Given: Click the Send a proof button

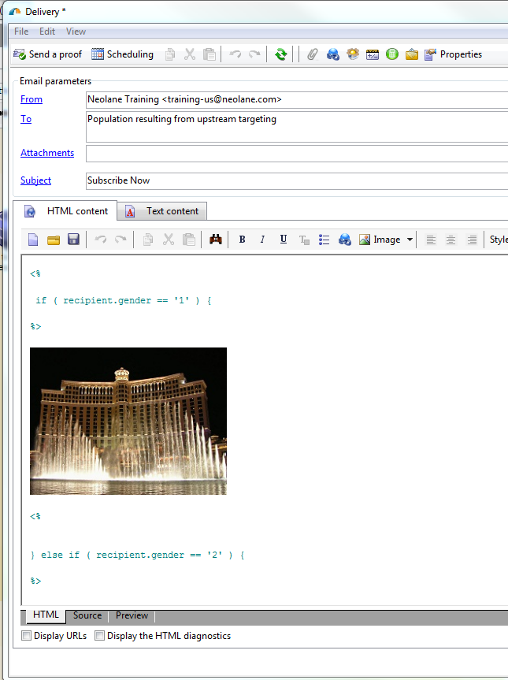Looking at the screenshot, I should click(48, 54).
